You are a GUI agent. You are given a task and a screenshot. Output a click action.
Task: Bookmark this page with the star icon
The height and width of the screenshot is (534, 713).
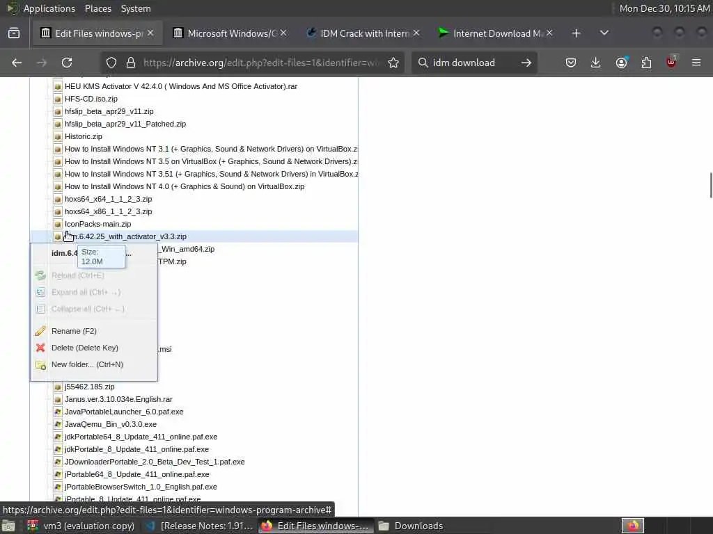[x=393, y=63]
